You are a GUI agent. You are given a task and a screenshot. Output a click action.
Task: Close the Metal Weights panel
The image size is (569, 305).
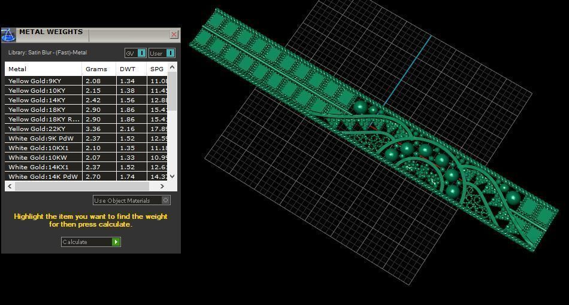174,35
